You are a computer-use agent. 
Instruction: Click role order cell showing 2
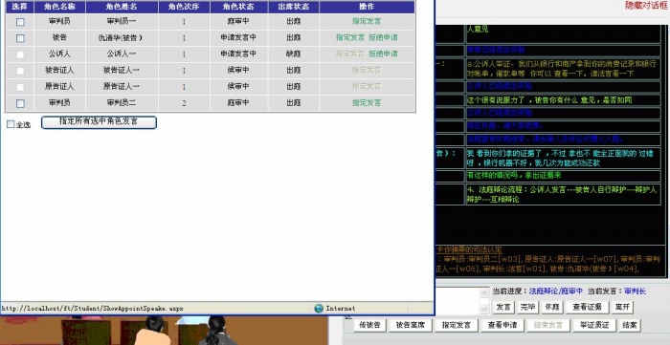(184, 103)
